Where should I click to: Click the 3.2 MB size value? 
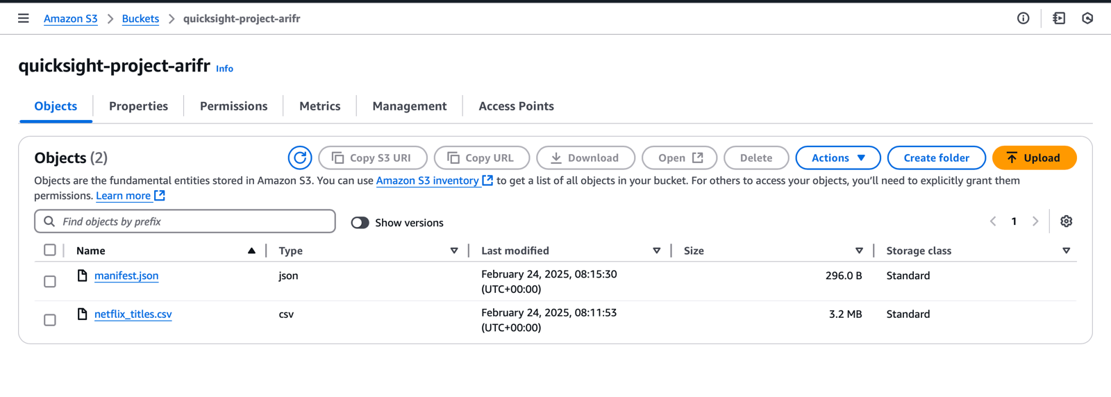(x=845, y=314)
